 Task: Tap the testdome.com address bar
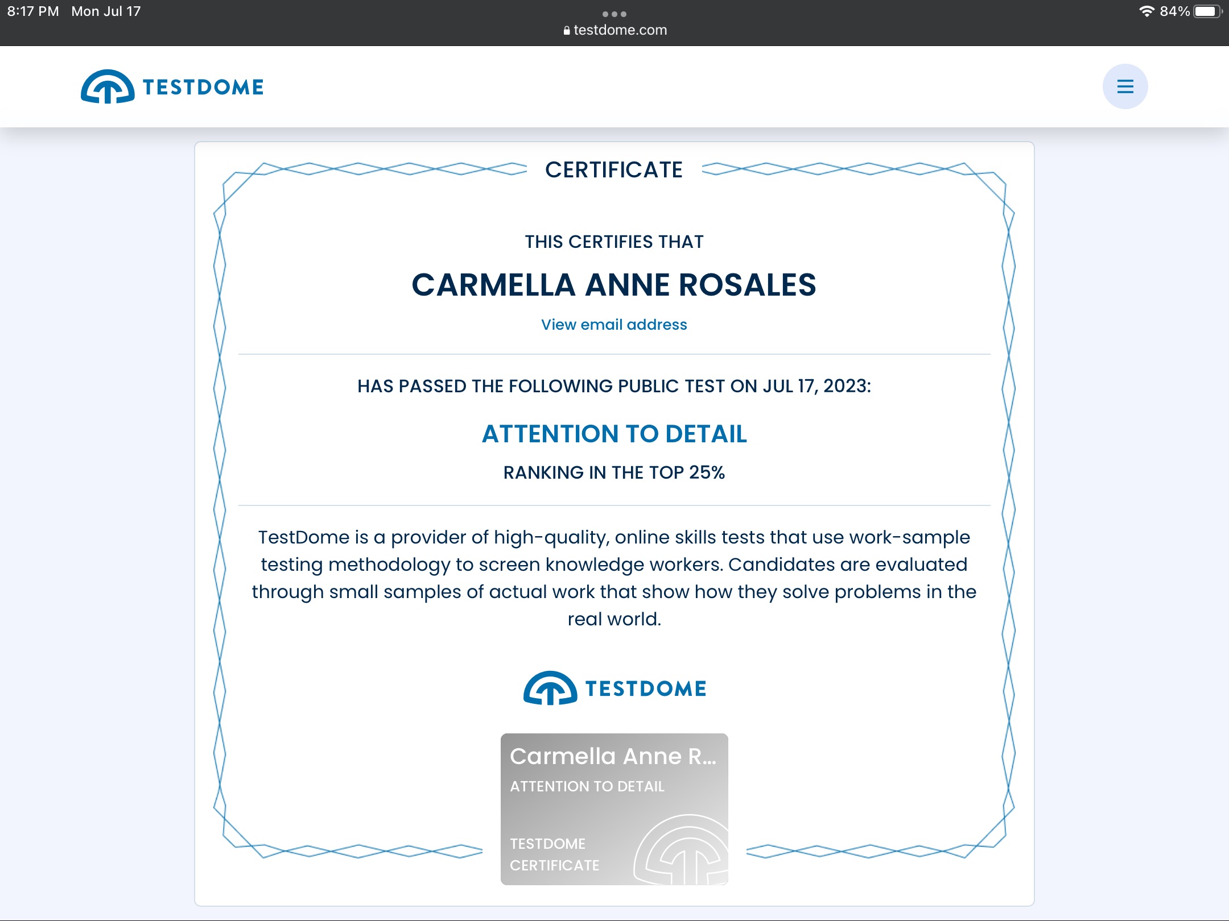(x=620, y=30)
